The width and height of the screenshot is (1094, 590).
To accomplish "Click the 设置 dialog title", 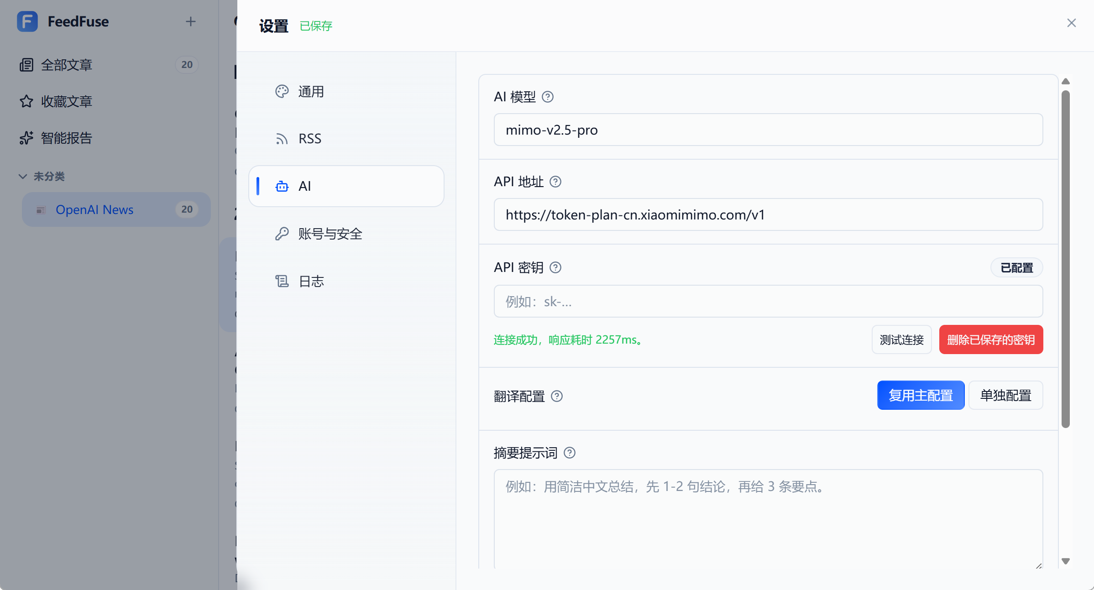I will [274, 26].
